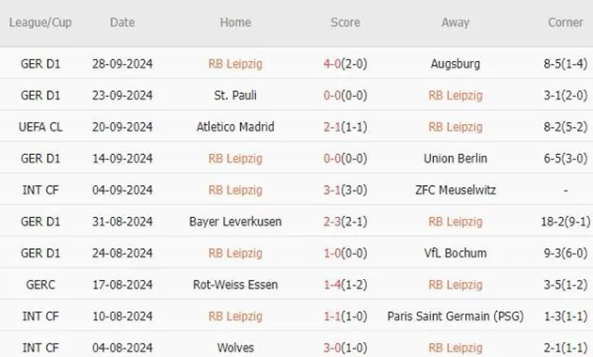Click the Date column header
The image size is (593, 357).
pos(122,23)
